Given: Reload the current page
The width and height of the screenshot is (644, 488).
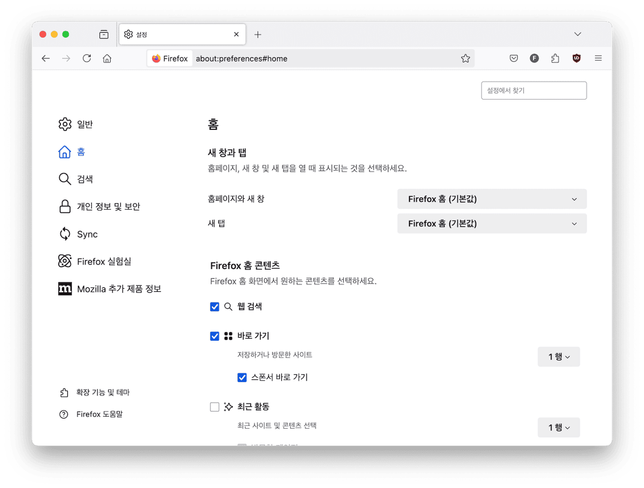Looking at the screenshot, I should (87, 58).
